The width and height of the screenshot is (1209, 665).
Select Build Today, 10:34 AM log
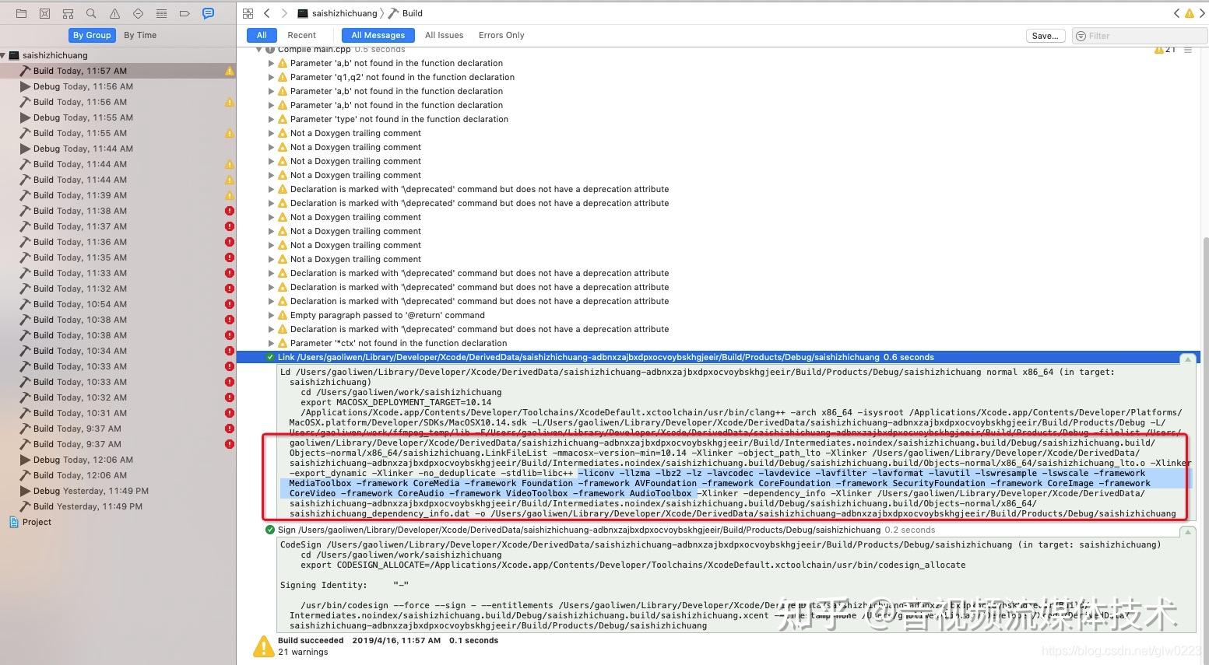(118, 351)
